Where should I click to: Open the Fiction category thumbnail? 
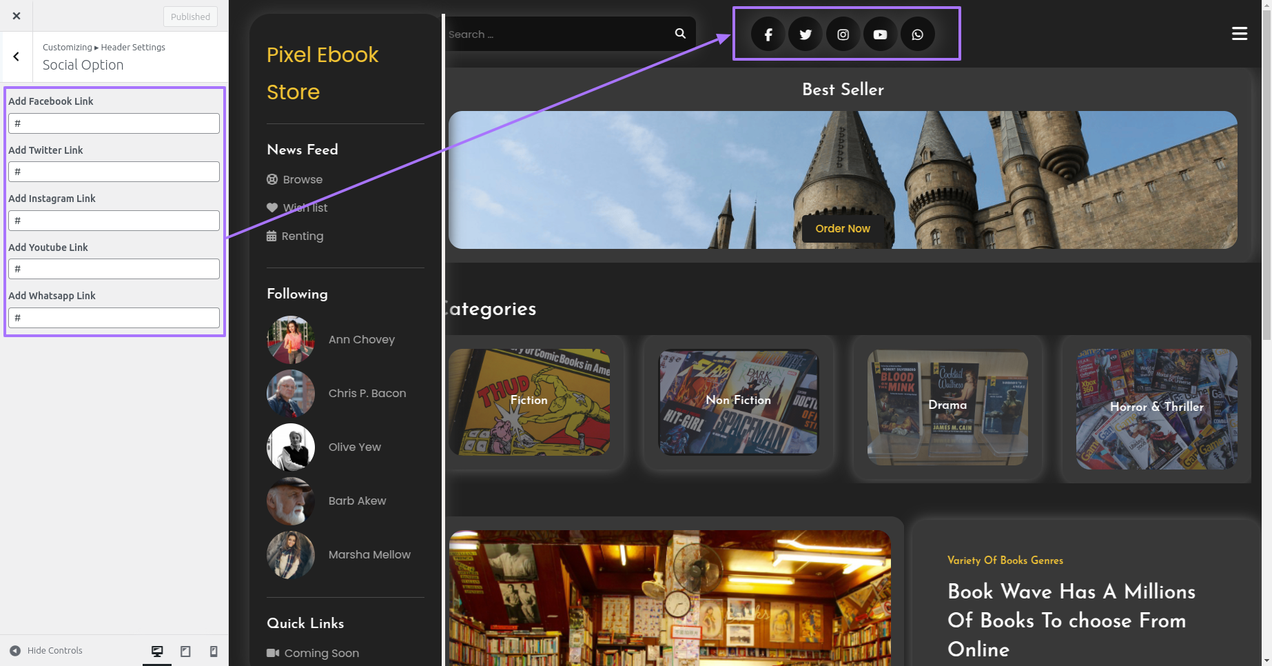[x=529, y=402]
